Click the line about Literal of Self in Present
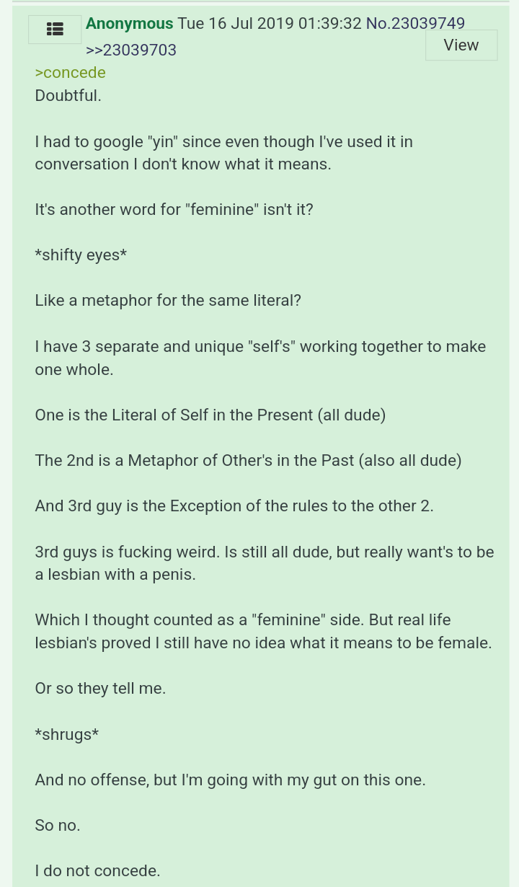The image size is (519, 887). pyautogui.click(x=210, y=415)
